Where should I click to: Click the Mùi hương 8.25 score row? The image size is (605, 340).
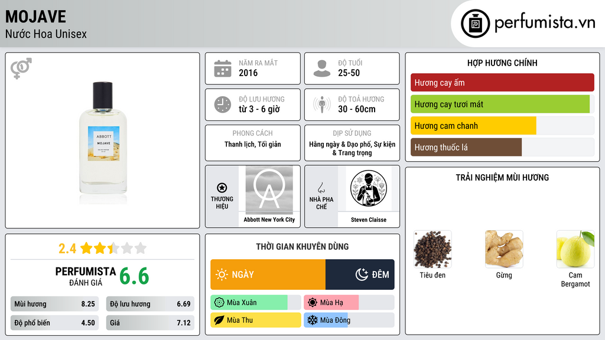point(54,304)
